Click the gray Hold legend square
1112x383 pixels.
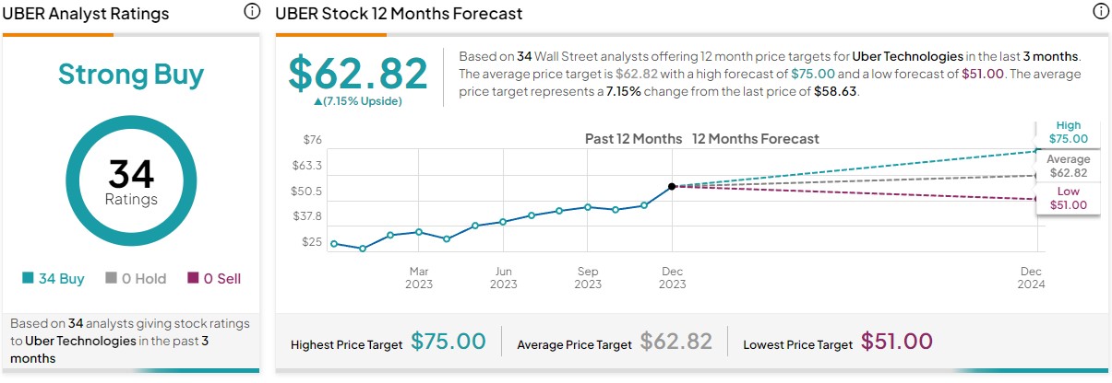click(111, 278)
